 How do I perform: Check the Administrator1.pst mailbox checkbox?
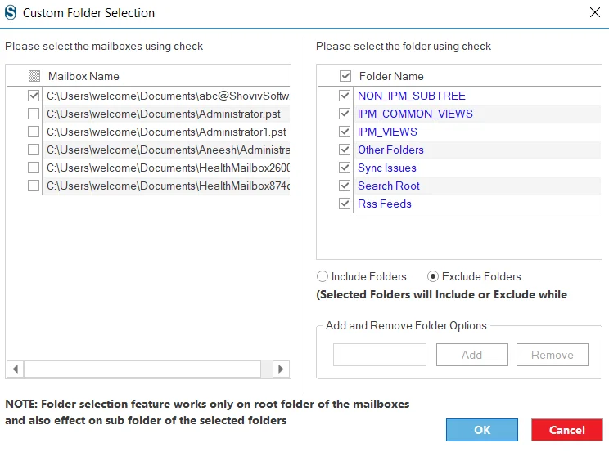(x=34, y=132)
